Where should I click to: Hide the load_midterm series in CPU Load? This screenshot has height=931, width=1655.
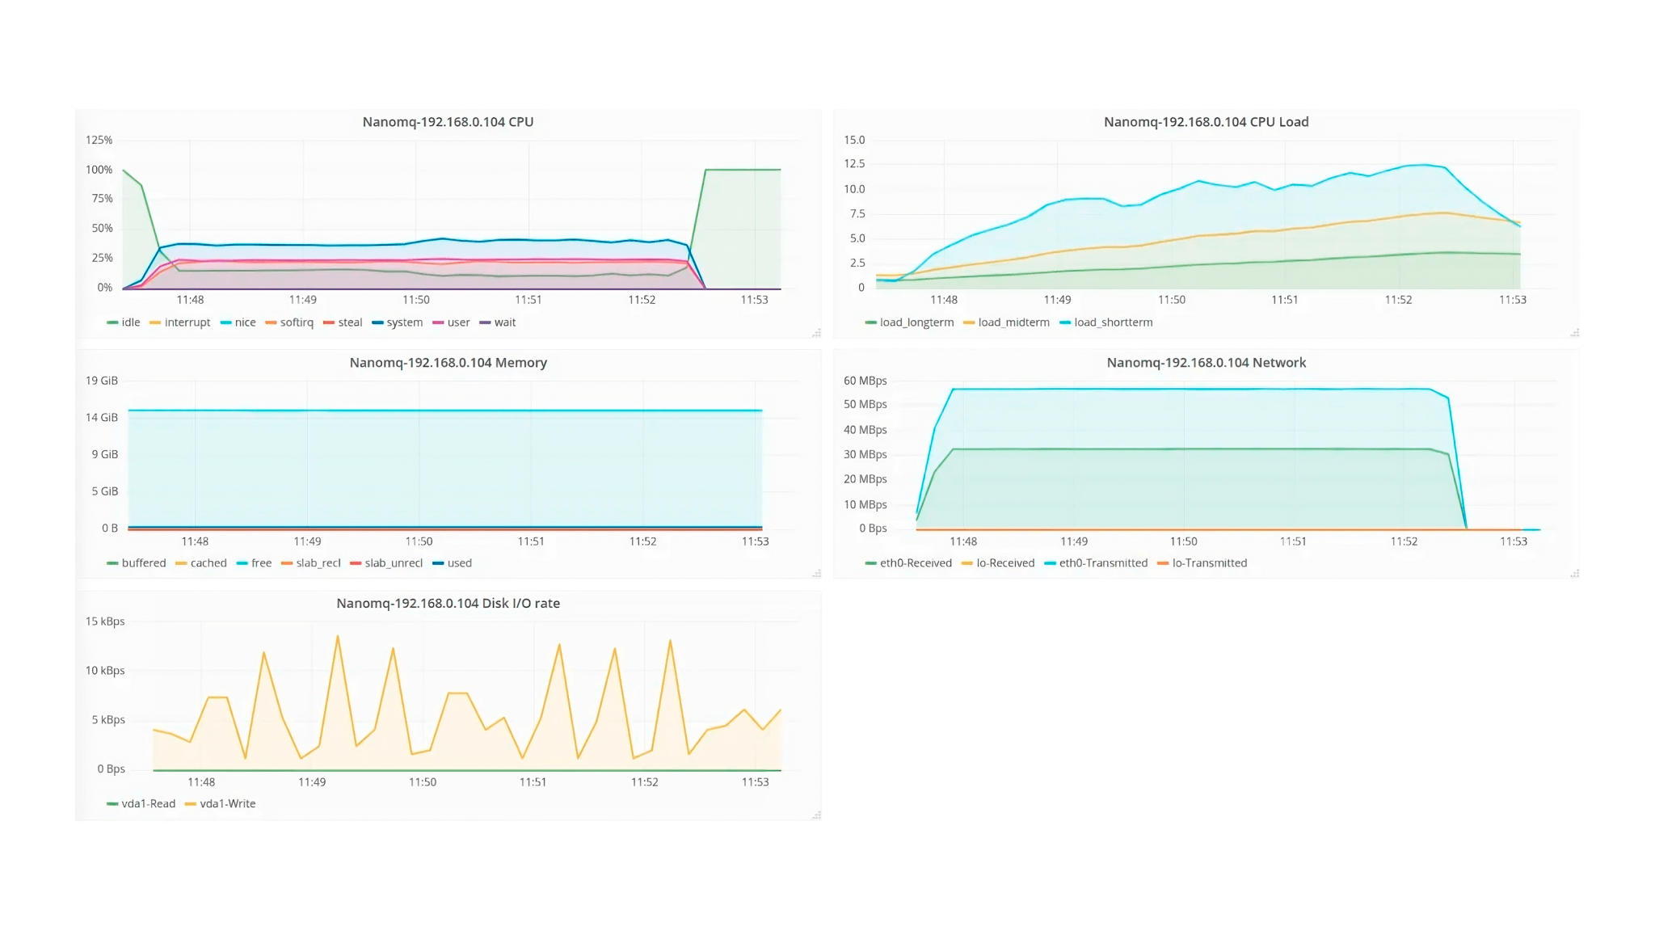1004,322
